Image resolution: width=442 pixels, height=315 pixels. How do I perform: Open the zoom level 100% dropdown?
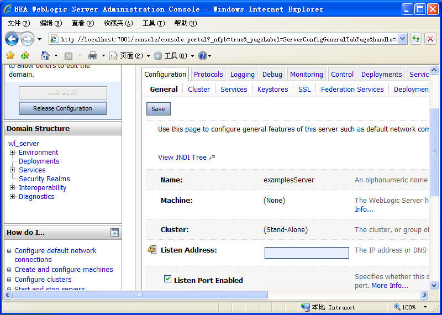coord(425,307)
